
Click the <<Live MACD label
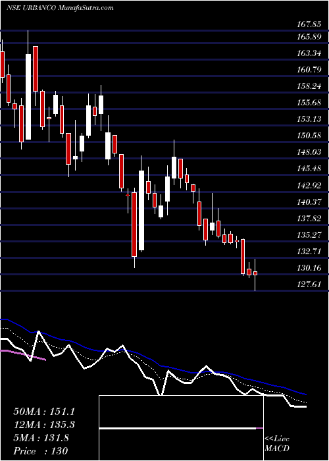point(277,444)
